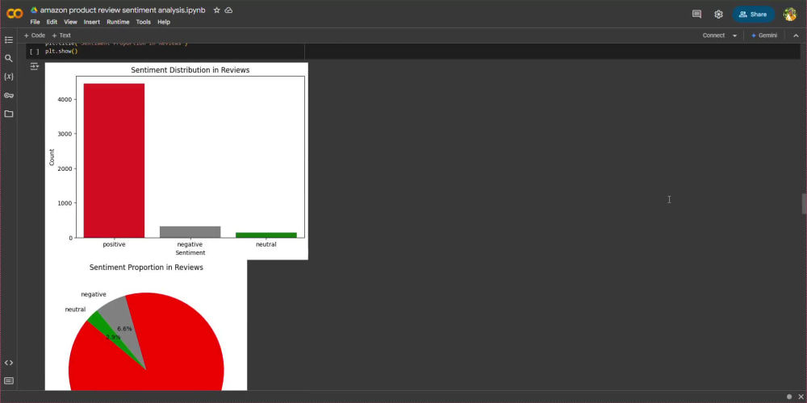Add a new Code cell

(x=35, y=35)
